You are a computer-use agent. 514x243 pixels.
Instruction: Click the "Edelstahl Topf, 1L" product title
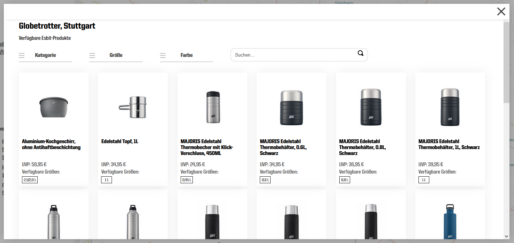point(120,141)
